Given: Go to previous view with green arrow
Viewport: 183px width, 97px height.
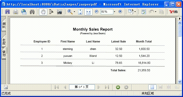Looking at the screenshot, I should pyautogui.click(x=118, y=87).
